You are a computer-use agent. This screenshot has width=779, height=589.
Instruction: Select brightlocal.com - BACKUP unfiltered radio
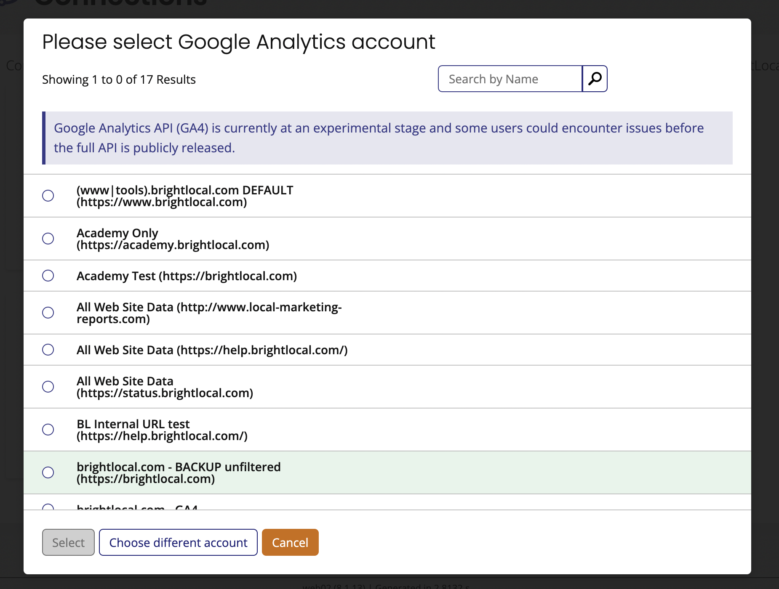(x=48, y=472)
